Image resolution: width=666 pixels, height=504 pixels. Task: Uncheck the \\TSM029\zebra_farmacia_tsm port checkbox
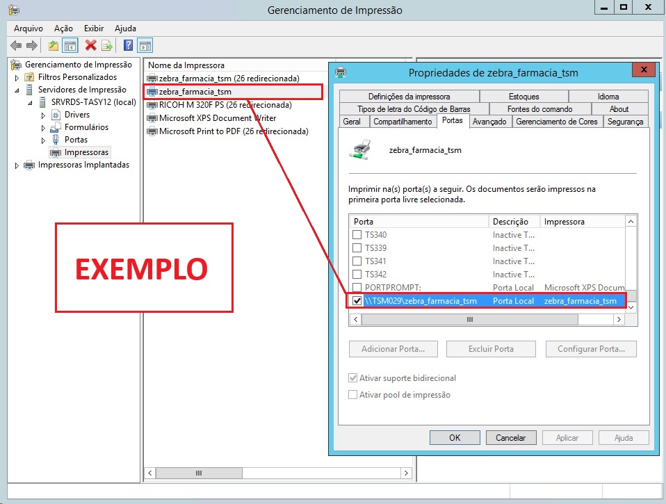point(357,301)
